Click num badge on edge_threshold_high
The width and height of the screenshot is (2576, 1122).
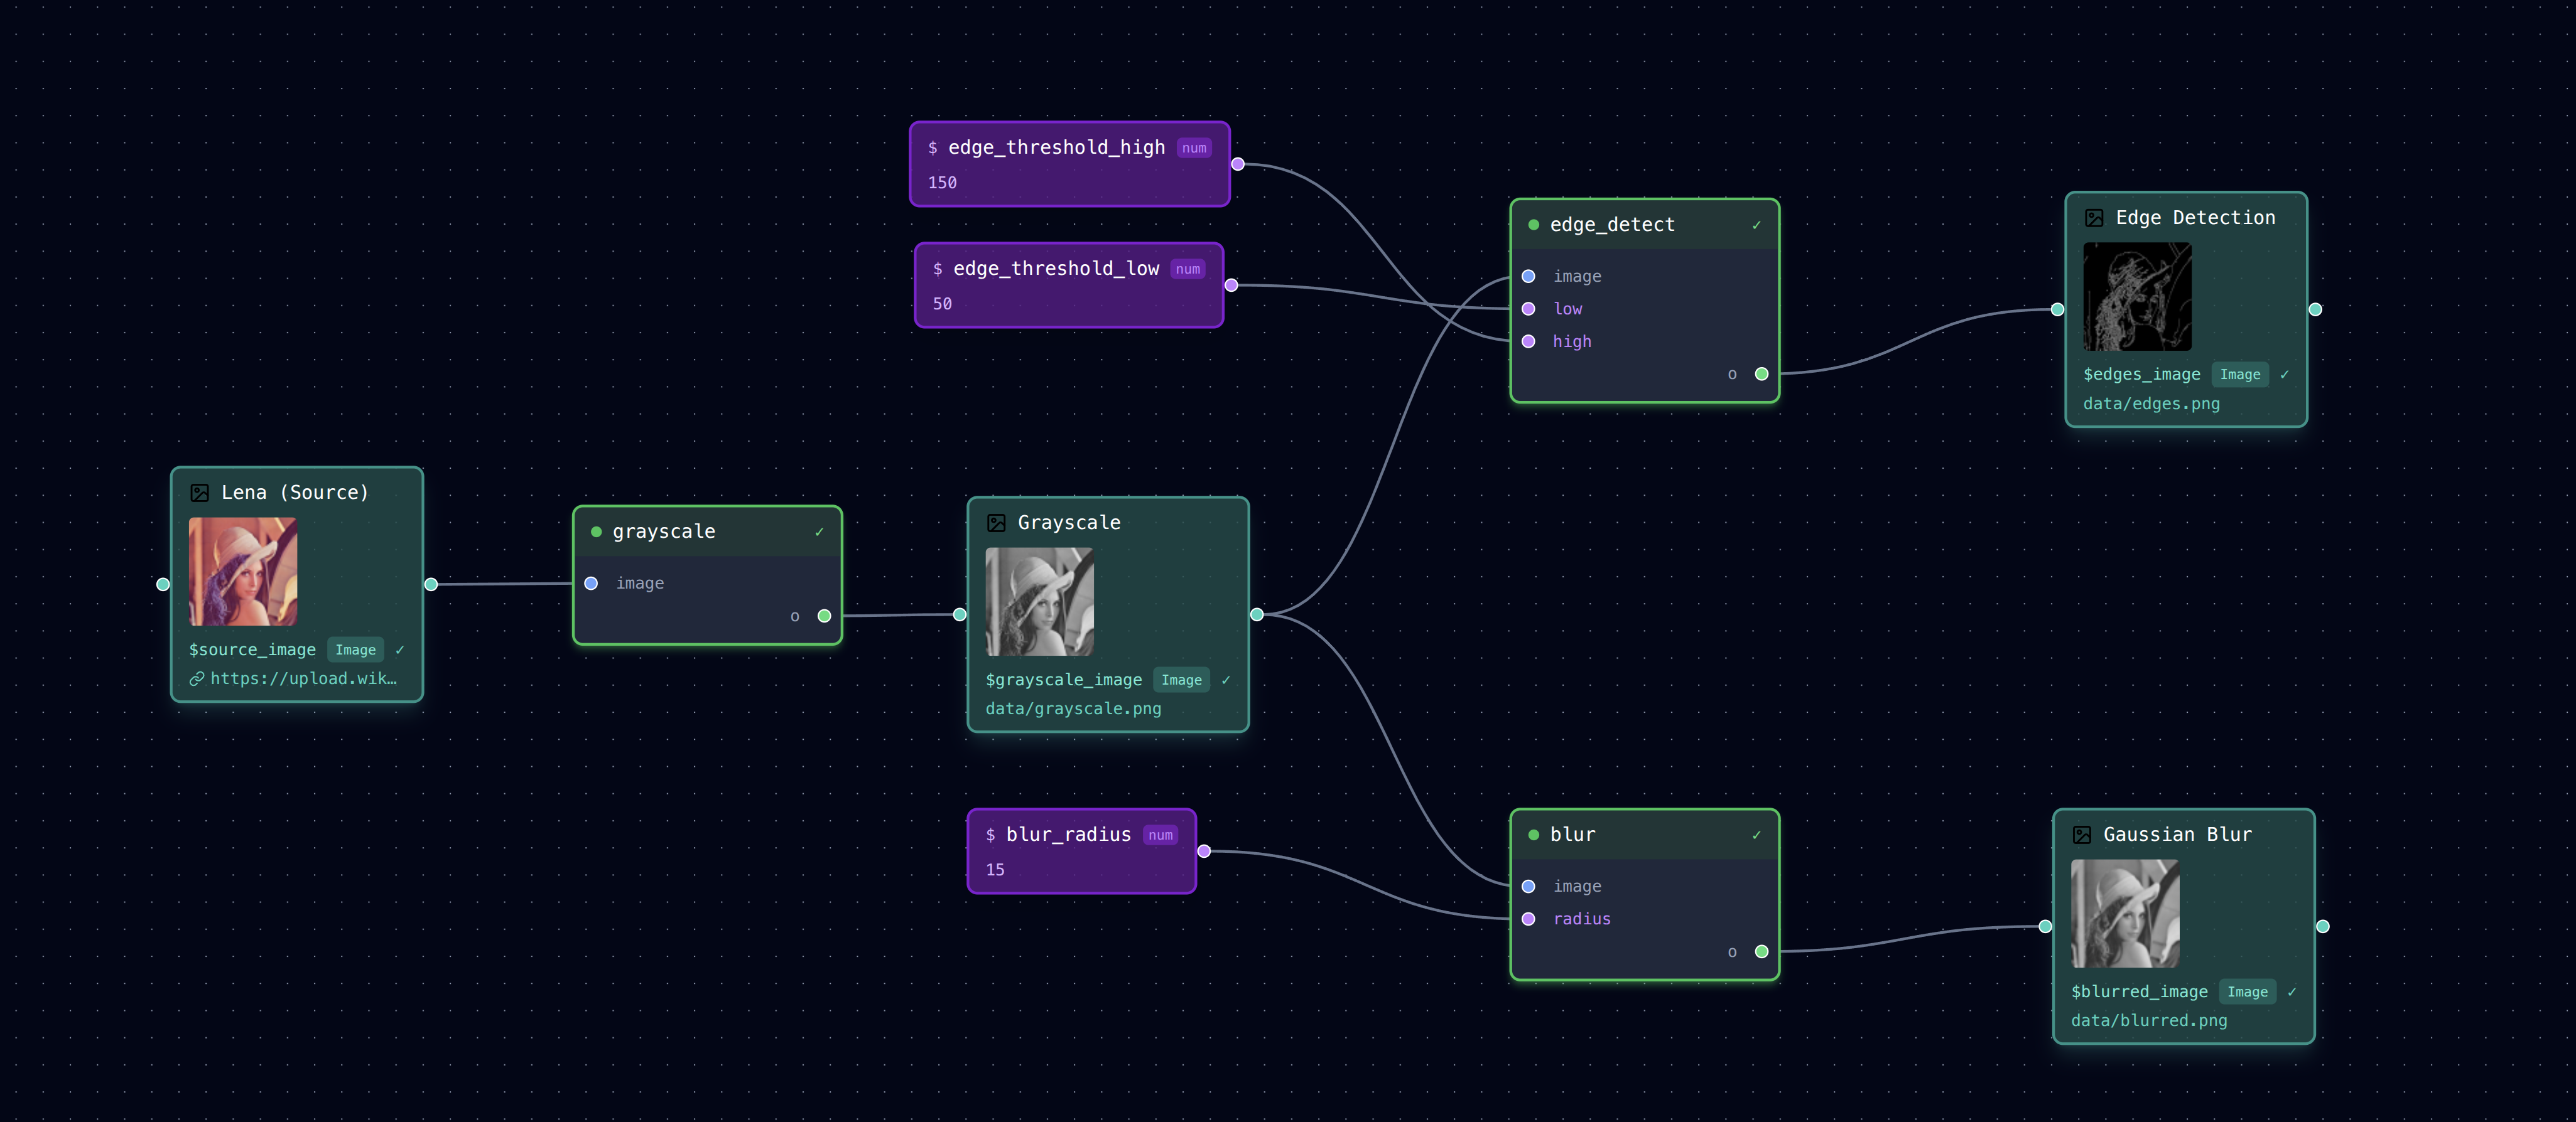click(x=1194, y=148)
